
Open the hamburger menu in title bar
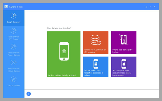146,7
